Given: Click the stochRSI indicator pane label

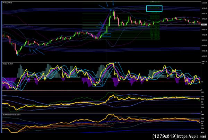Looking at the screenshot, I should (x=11, y=115).
